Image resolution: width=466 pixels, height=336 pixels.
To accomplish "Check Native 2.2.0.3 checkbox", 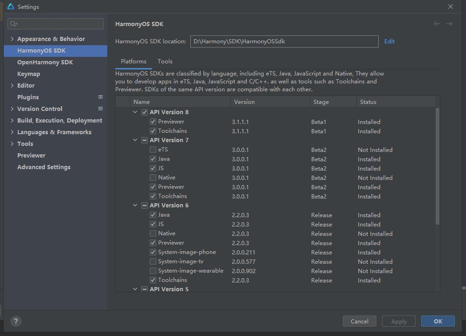I will tap(153, 233).
